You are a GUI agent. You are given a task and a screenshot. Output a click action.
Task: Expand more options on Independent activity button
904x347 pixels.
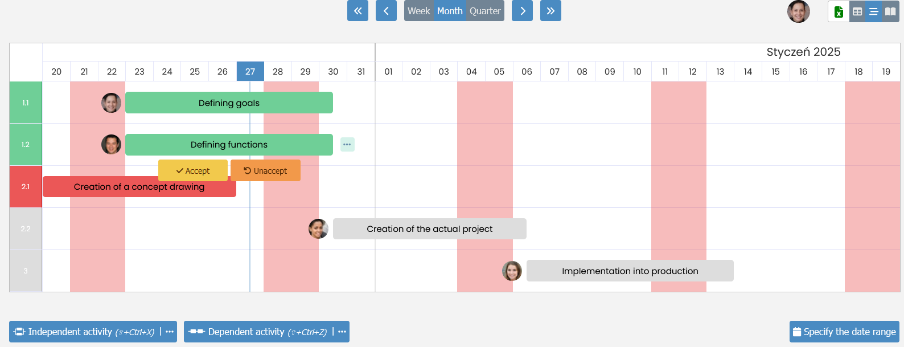[170, 332]
